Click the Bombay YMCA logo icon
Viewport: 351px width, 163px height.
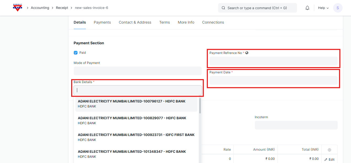tap(18, 8)
